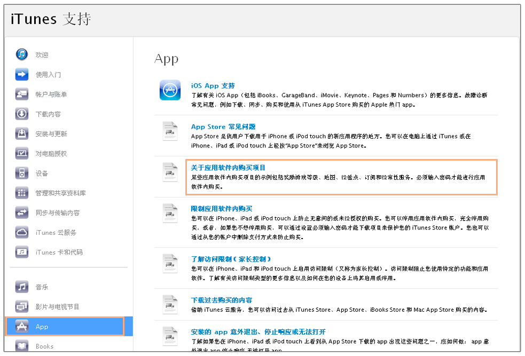Click document icon beside App Store 常见问题
The height and width of the screenshot is (356, 525).
point(170,131)
